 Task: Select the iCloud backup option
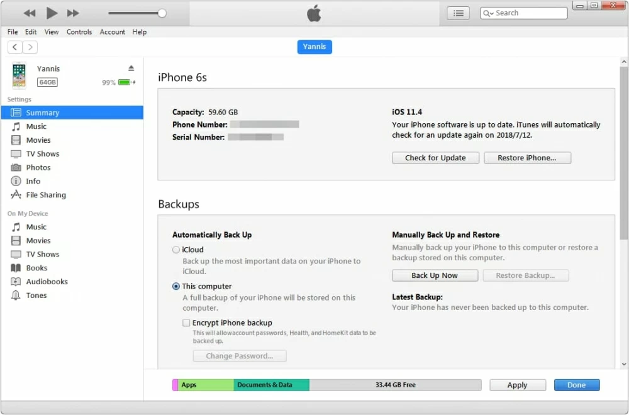(x=177, y=250)
